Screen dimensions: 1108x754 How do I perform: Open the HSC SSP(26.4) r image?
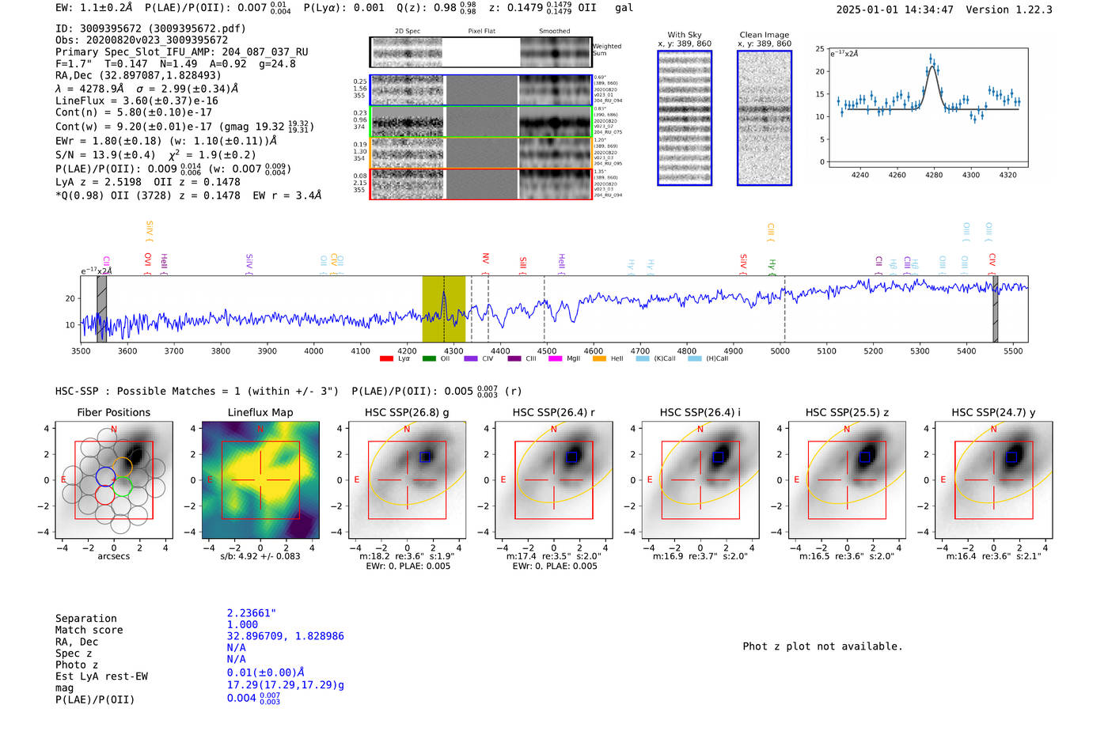pyautogui.click(x=554, y=480)
